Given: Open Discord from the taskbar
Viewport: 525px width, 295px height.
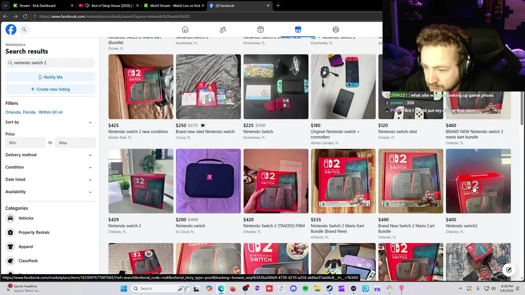Looking at the screenshot, I should coord(293,288).
